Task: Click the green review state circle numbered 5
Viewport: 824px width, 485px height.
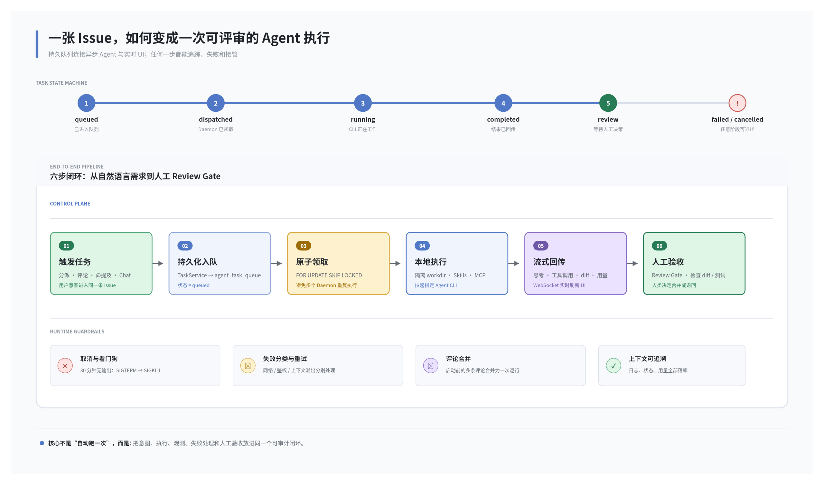Action: point(608,103)
